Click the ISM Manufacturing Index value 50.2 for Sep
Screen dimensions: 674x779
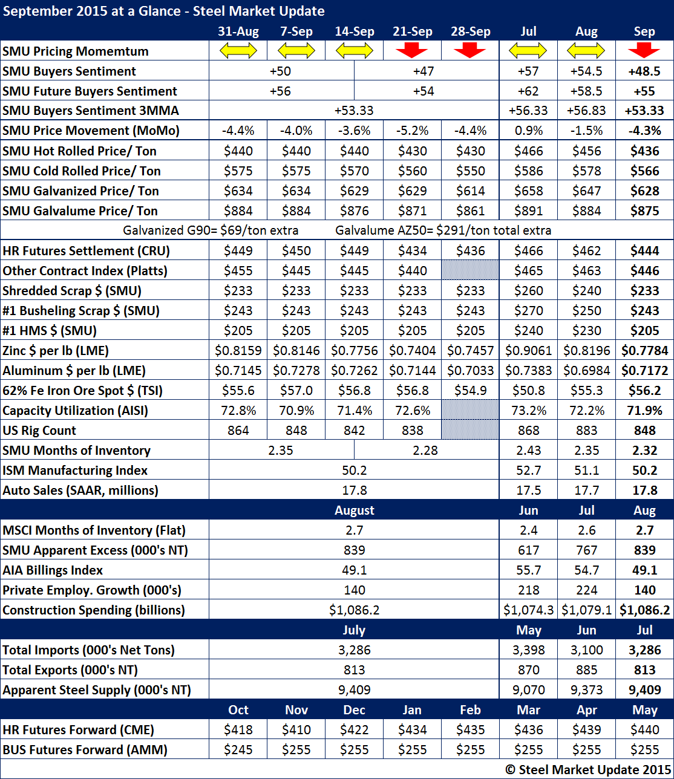click(x=644, y=470)
